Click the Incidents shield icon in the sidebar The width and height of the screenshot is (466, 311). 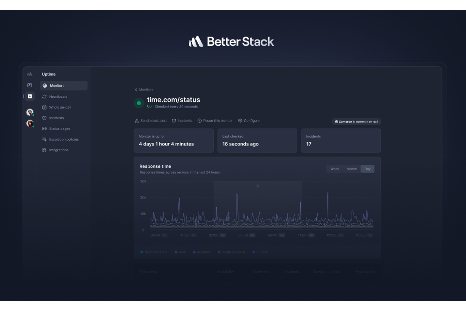click(x=44, y=118)
